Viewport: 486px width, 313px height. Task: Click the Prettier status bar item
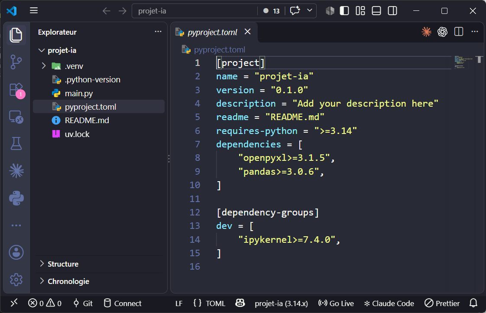[442, 303]
